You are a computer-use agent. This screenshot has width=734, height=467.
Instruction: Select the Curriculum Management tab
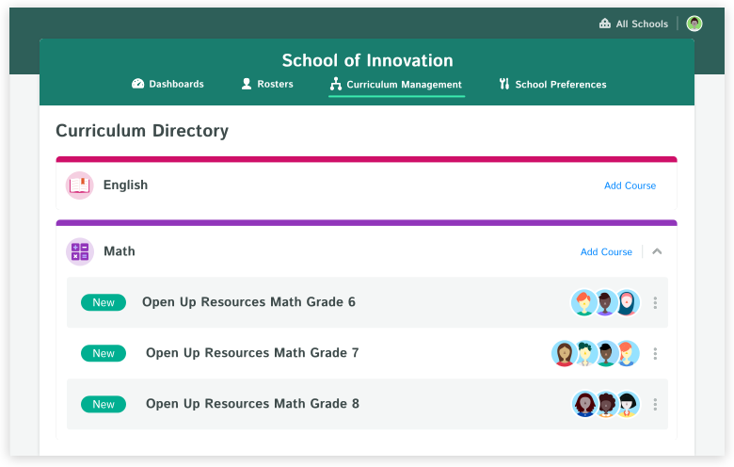pos(396,85)
